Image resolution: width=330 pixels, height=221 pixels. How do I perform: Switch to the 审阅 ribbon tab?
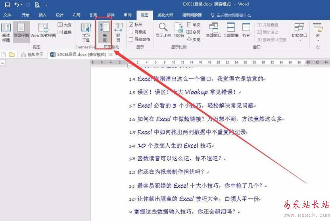(x=128, y=15)
